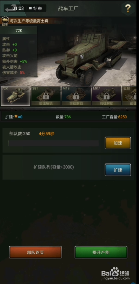Click the yellow question mark help icon
The image size is (139, 284).
[x=128, y=8]
